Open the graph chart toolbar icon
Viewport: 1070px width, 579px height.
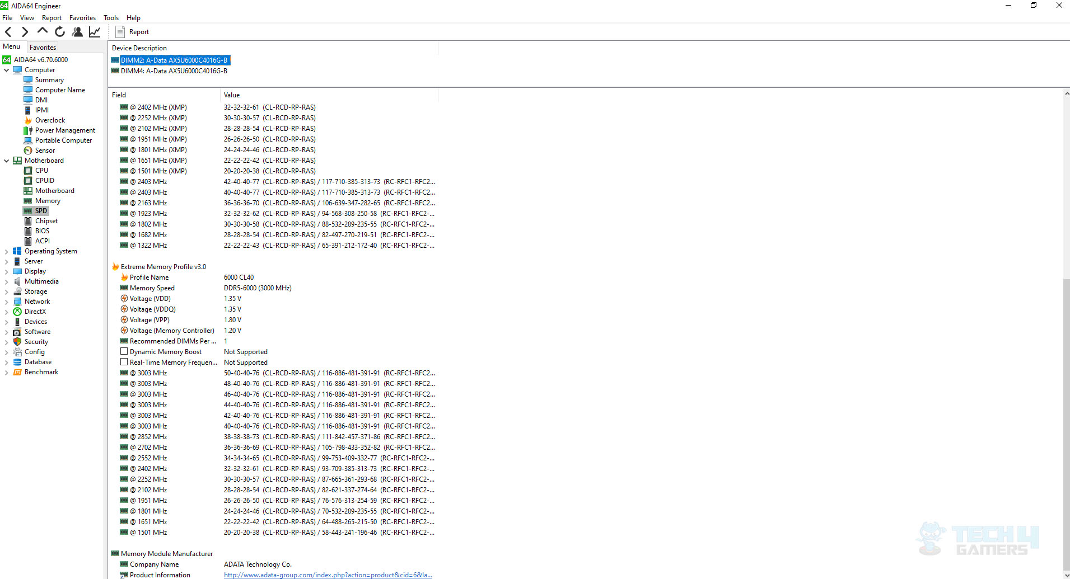(95, 32)
